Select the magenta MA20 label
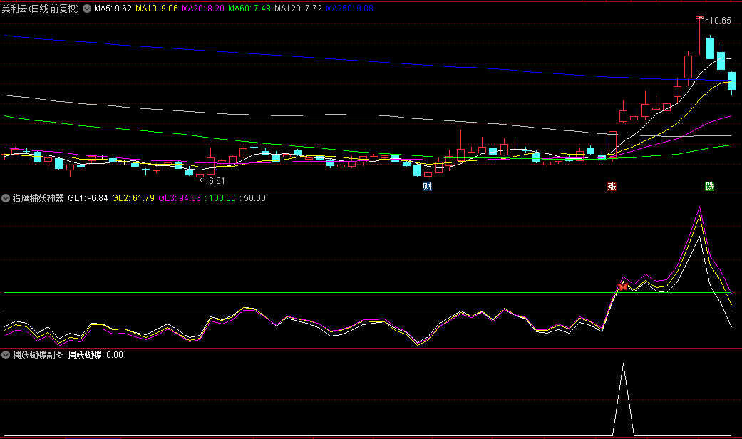The width and height of the screenshot is (742, 439). point(203,9)
